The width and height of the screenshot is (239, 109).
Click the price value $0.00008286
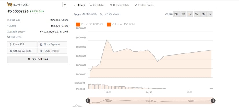(18, 11)
